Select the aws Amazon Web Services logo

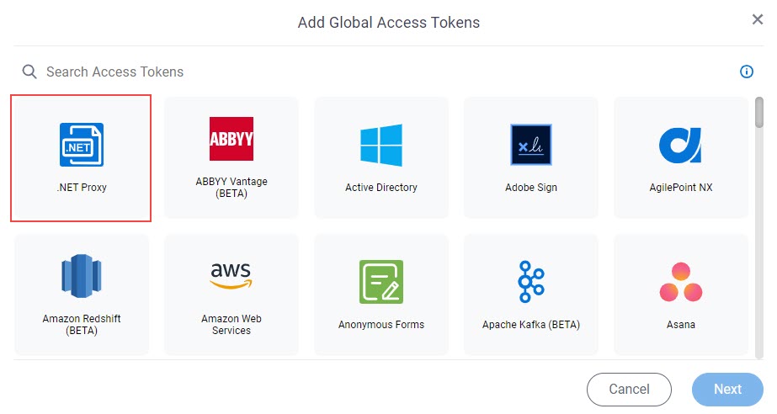[x=232, y=276]
